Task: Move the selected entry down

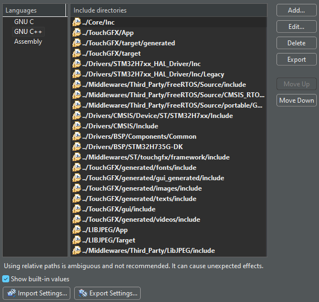Action: (x=296, y=100)
